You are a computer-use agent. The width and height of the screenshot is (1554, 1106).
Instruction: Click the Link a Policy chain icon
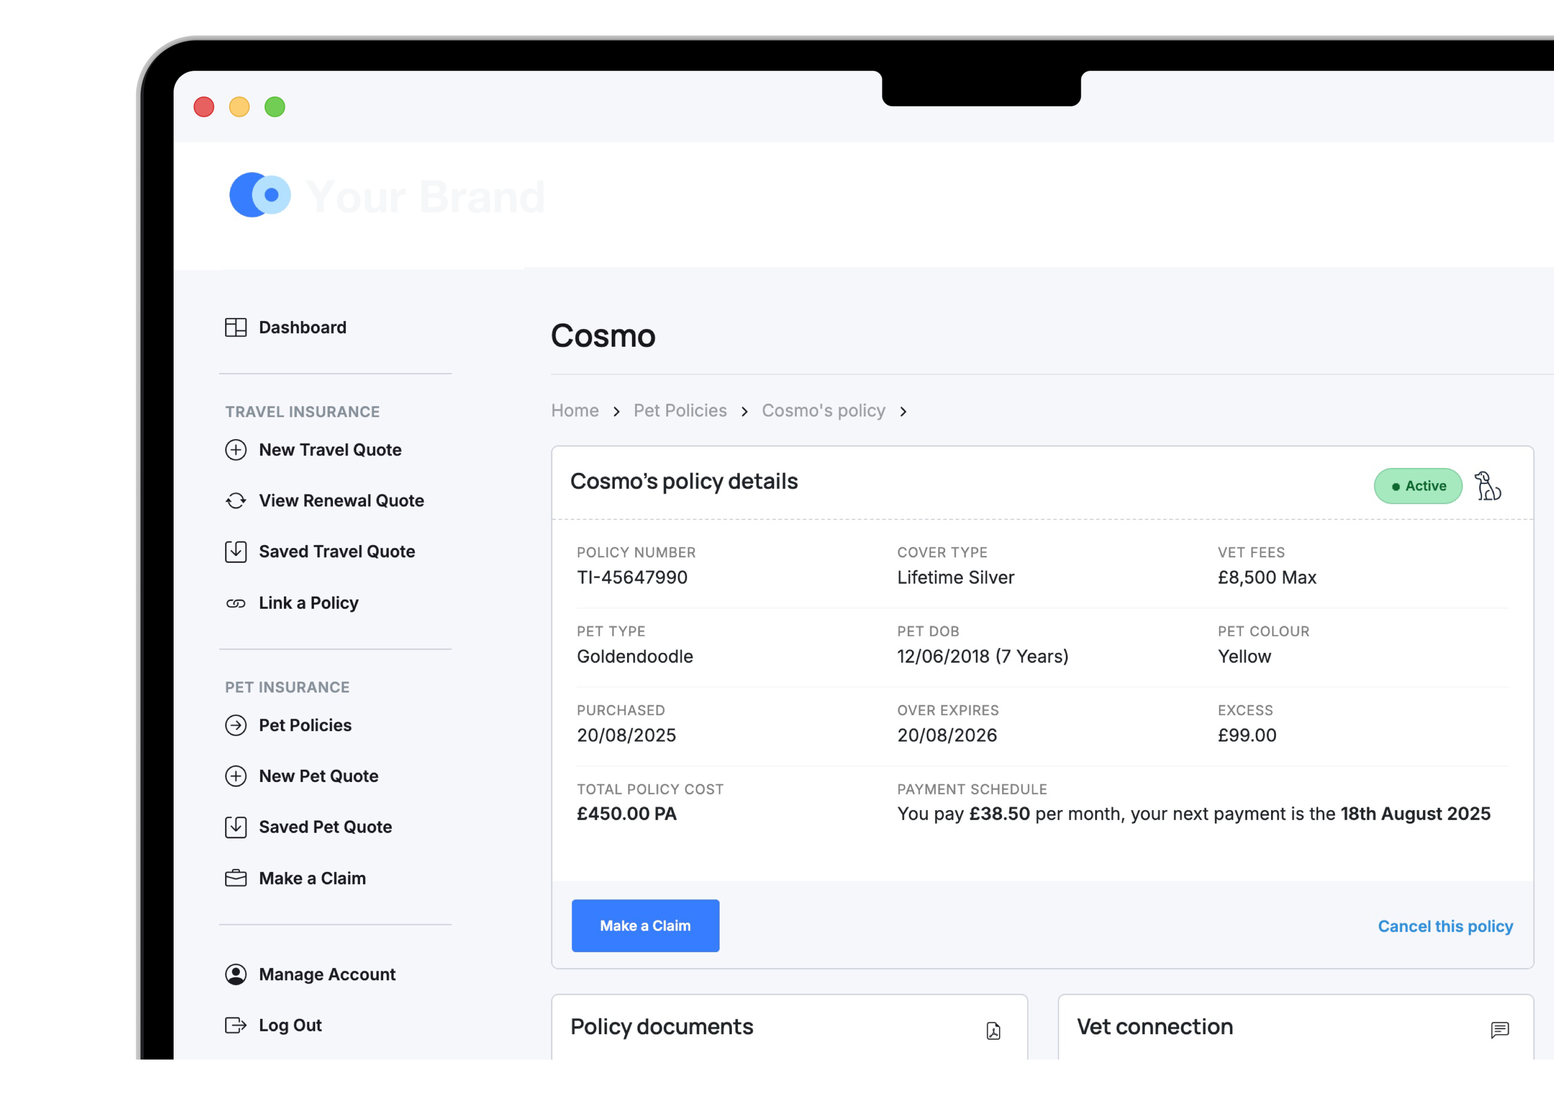[x=235, y=603]
